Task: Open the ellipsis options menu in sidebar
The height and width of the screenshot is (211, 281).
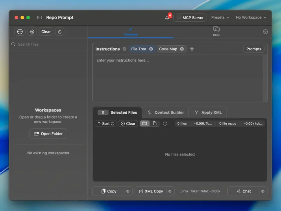Action: [x=20, y=32]
